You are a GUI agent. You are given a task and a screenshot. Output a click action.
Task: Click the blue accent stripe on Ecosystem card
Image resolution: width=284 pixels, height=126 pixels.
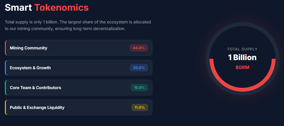pos(5,68)
